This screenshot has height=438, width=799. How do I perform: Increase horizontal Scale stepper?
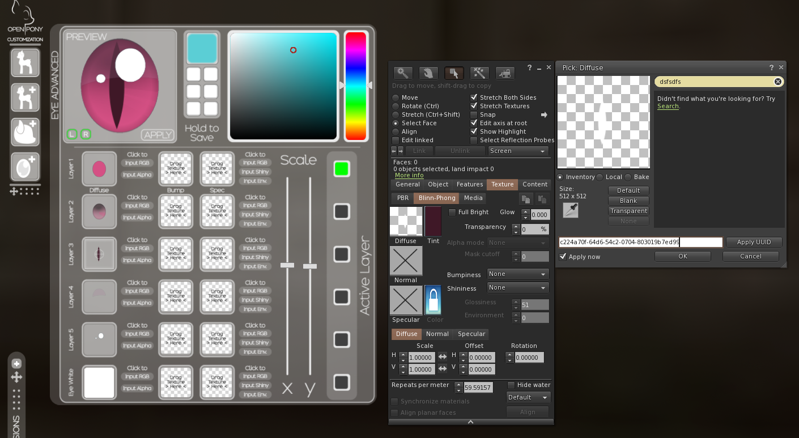(x=403, y=355)
